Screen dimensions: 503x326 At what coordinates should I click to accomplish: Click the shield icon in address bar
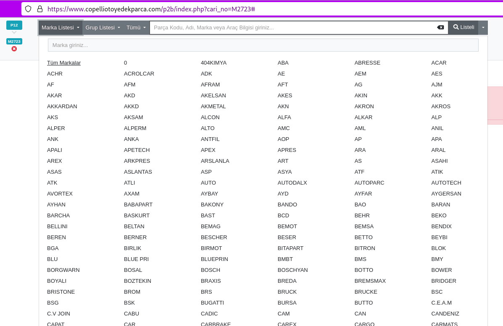tap(28, 9)
